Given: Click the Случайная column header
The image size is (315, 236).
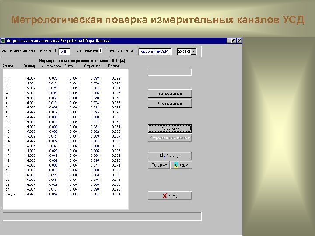Looking at the screenshot, I should pos(92,66).
